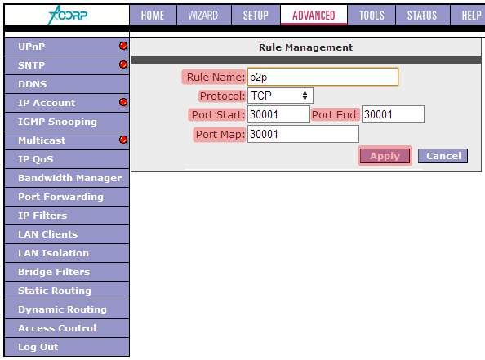The width and height of the screenshot is (485, 360).
Task: Open the TOOLS tab
Action: (372, 16)
